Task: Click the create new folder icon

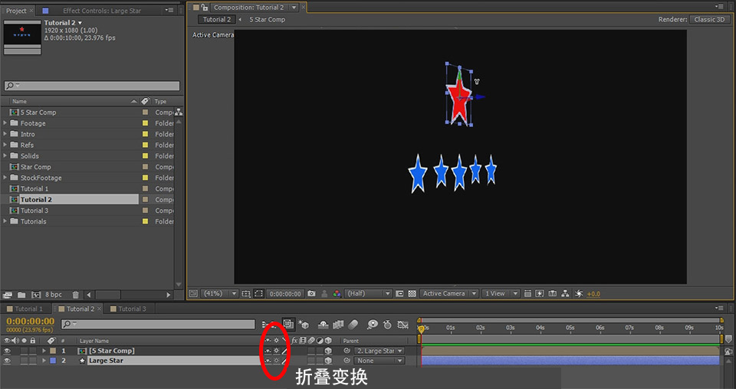Action: (x=20, y=294)
